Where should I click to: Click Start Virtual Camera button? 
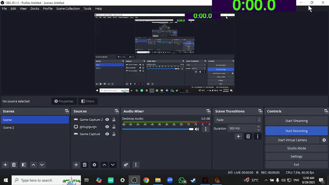click(x=292, y=140)
